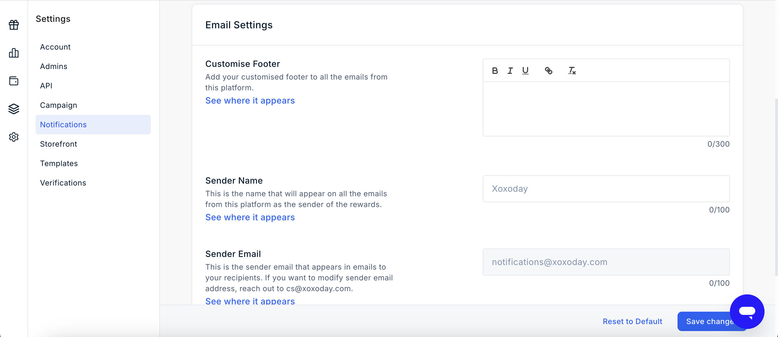The height and width of the screenshot is (337, 778).
Task: Open Sender Name 'See where it appears' link
Action: (x=250, y=217)
